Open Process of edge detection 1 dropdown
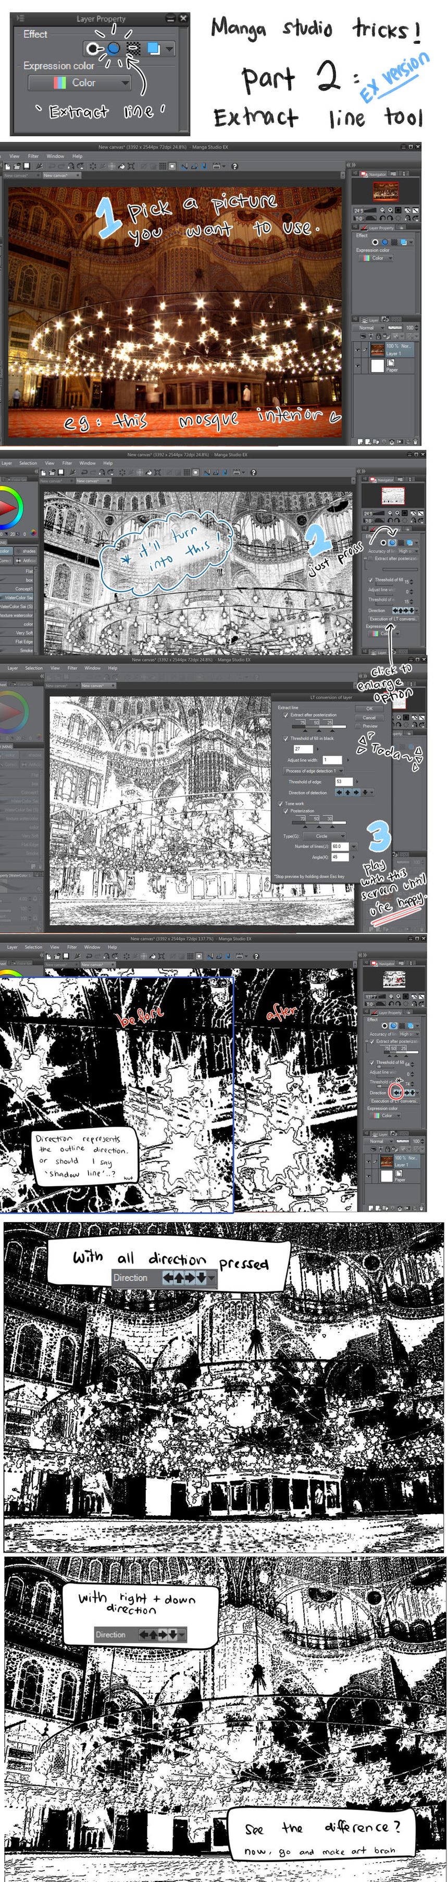The height and width of the screenshot is (1882, 448). point(313,771)
